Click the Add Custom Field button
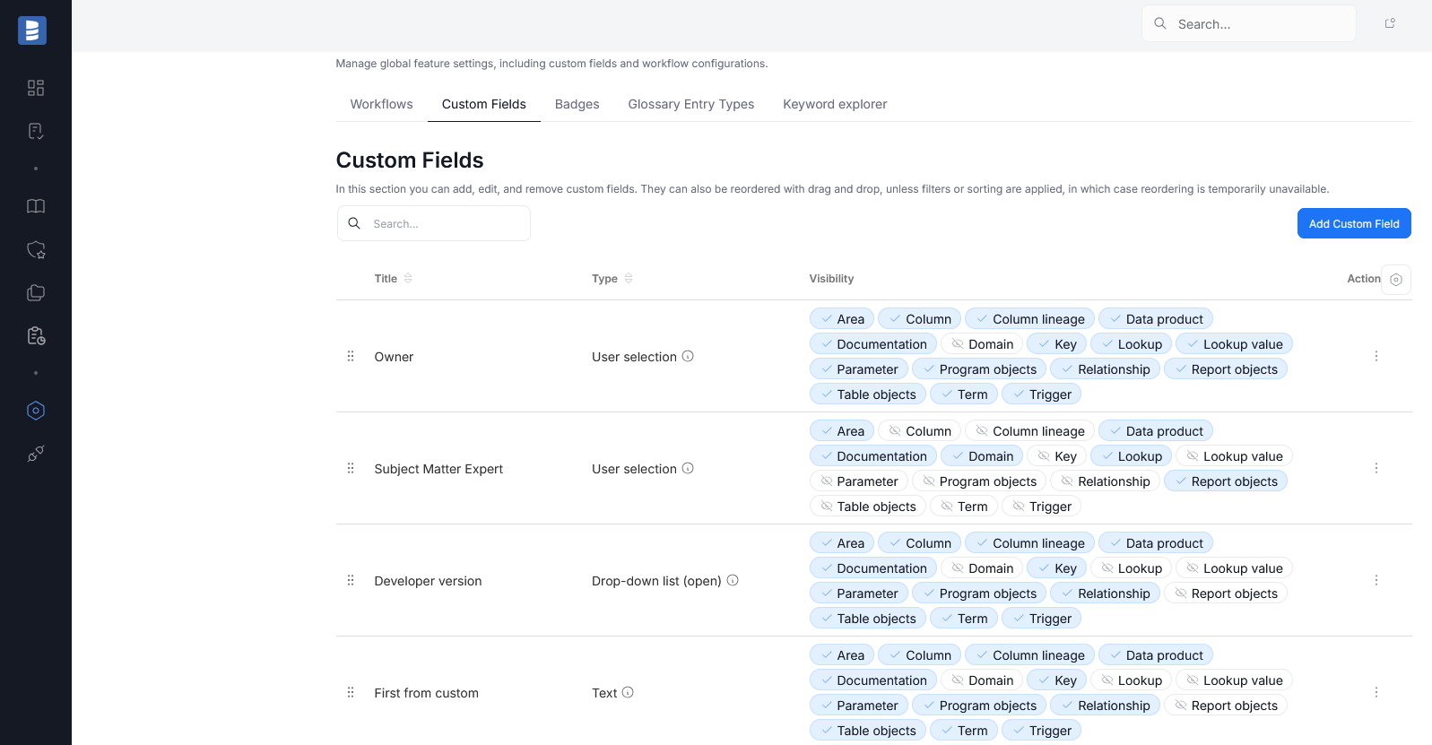This screenshot has width=1432, height=745. pos(1353,223)
